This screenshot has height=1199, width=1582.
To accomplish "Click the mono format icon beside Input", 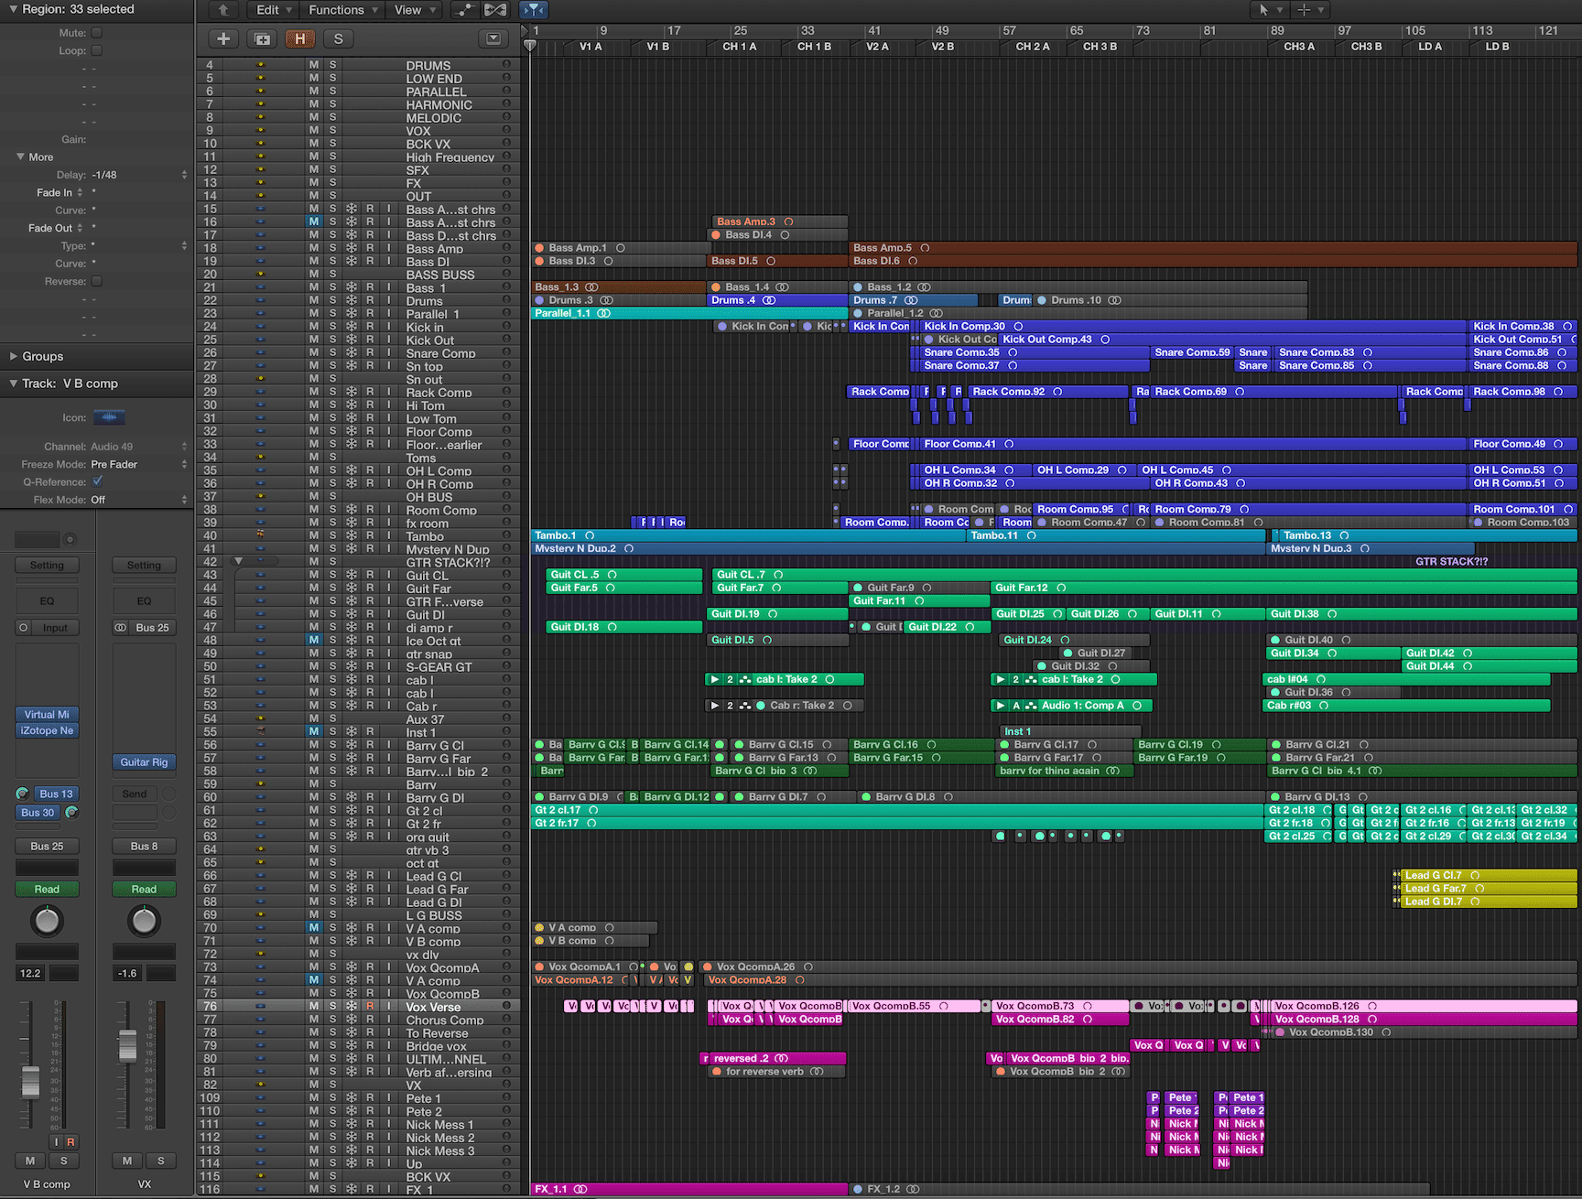I will (x=24, y=628).
